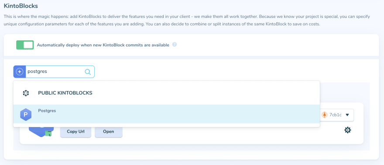Click the commit avatar icon beside 7cb1c
Image resolution: width=384 pixels, height=165 pixels.
tap(325, 115)
